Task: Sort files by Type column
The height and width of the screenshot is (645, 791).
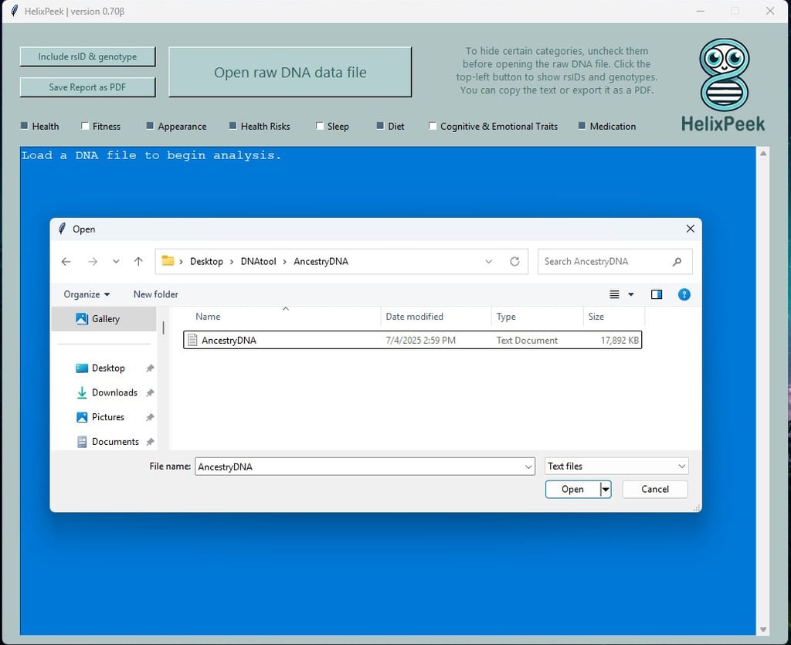Action: tap(506, 317)
